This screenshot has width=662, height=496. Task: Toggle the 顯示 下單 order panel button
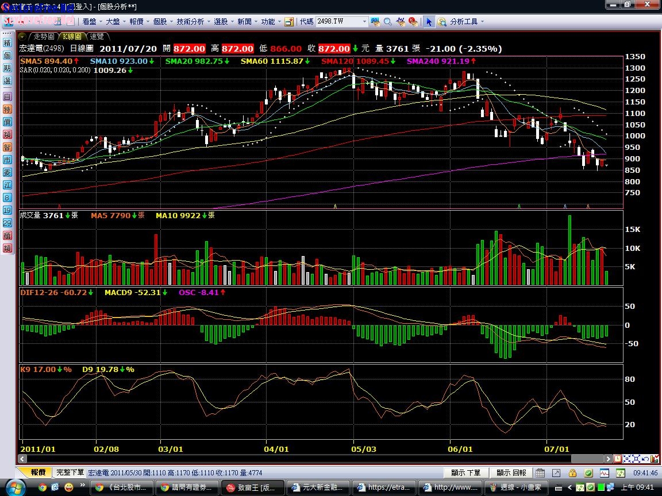point(465,473)
